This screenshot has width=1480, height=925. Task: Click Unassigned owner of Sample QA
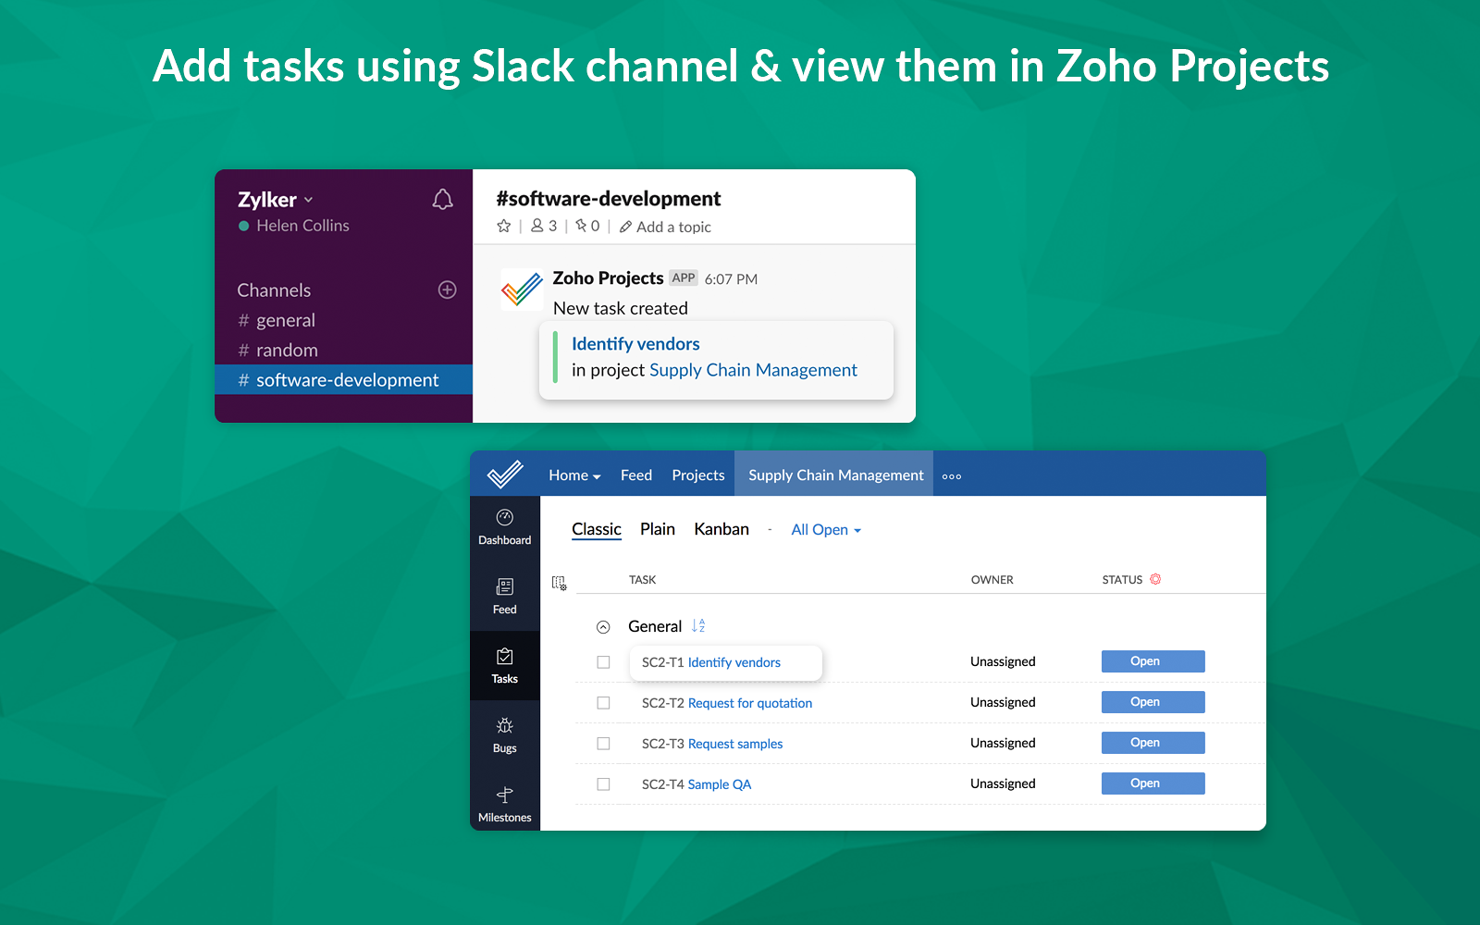point(1003,783)
